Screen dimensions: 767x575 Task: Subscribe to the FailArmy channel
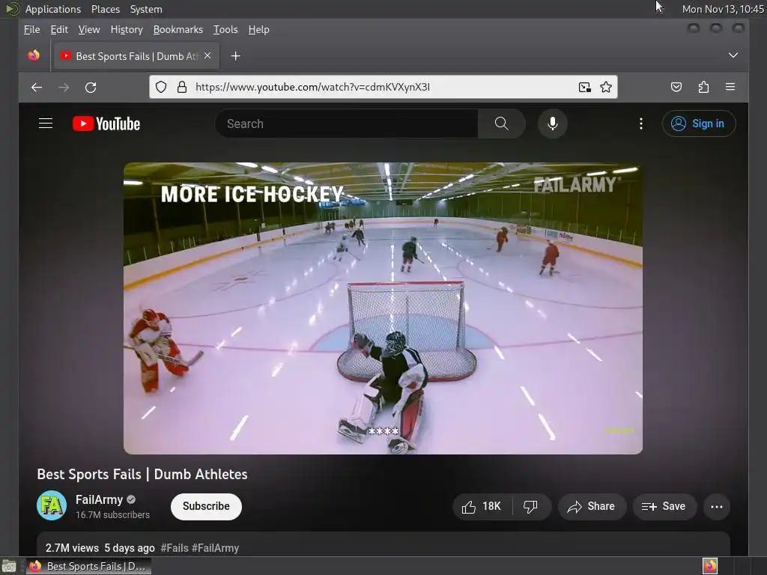pos(206,507)
